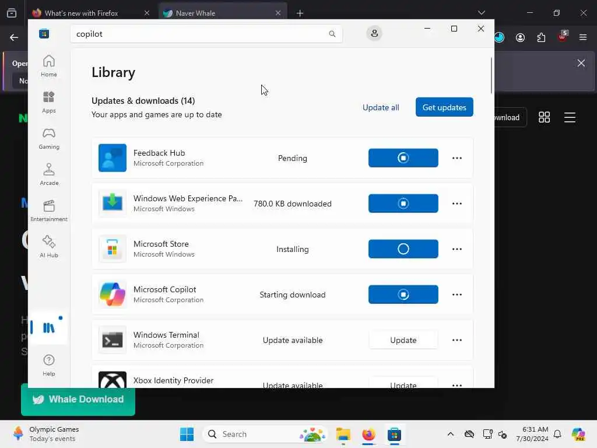The height and width of the screenshot is (448, 597).
Task: Click the Whale Download button
Action: (78, 399)
